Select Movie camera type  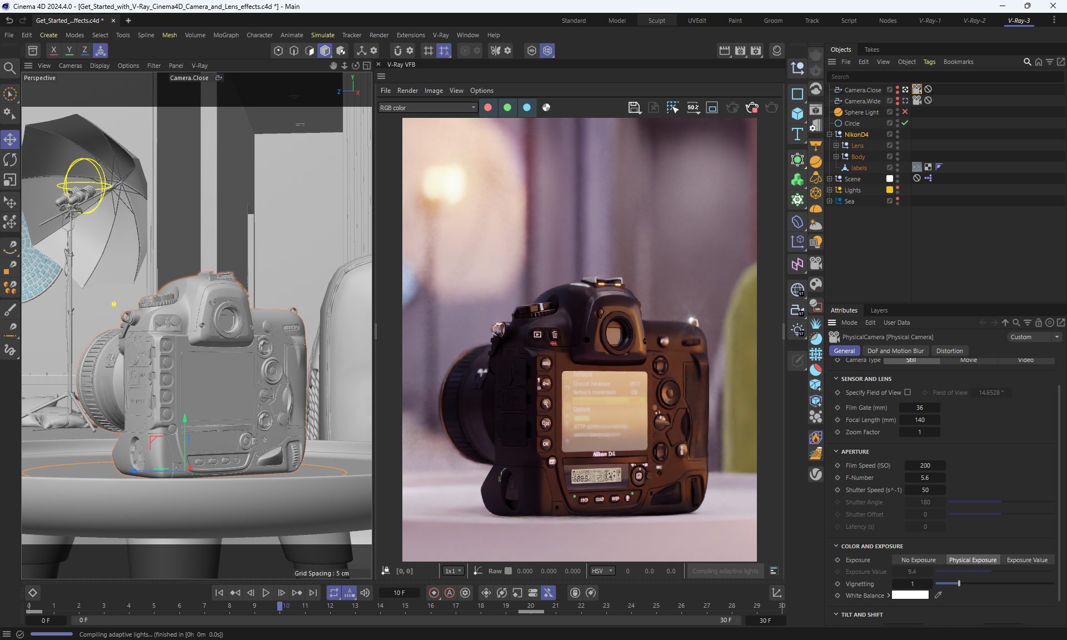click(x=968, y=360)
